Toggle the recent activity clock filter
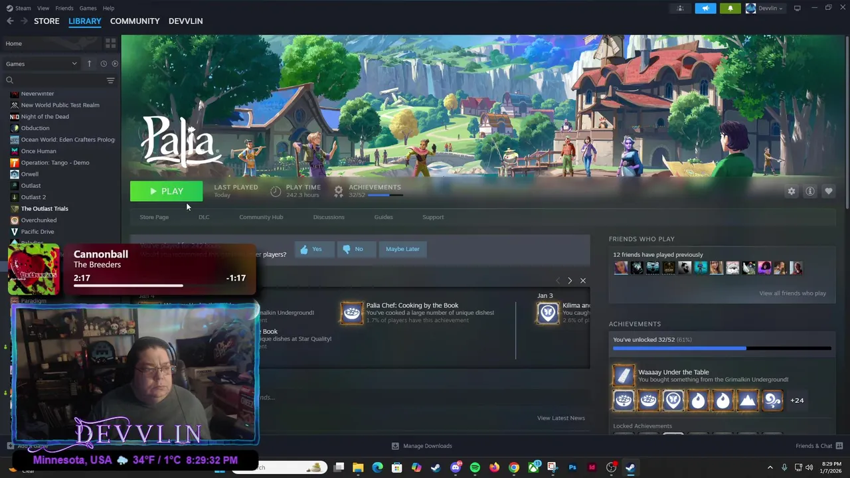The height and width of the screenshot is (478, 850). coord(104,64)
